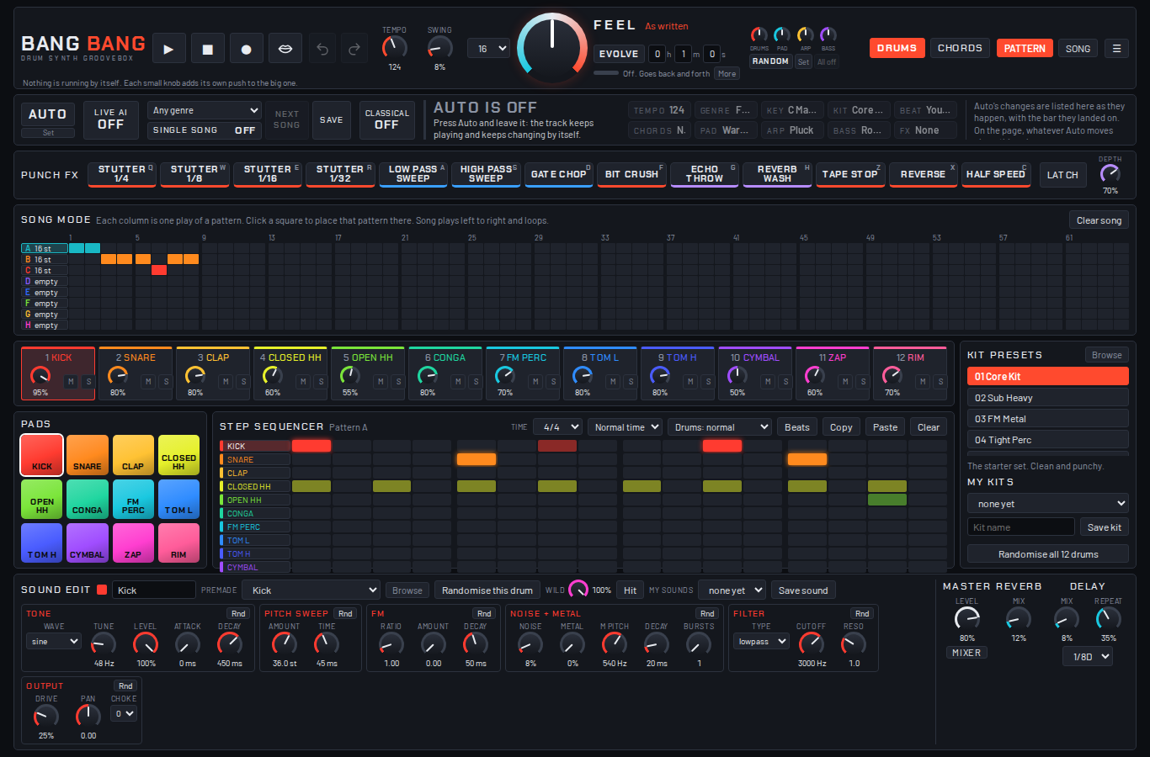The image size is (1150, 757).
Task: Toggle the Auto button
Action: [x=48, y=114]
